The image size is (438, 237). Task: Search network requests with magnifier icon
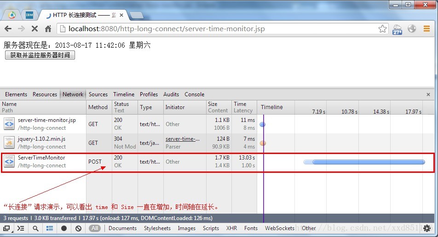click(35, 228)
